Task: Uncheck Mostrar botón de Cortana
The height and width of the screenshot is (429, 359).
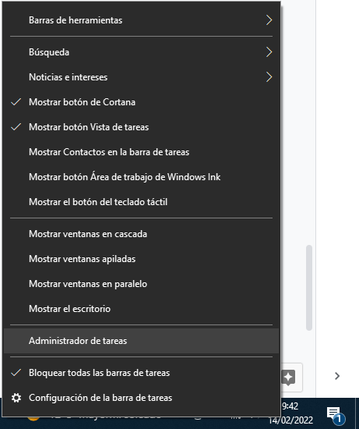Action: pos(141,102)
